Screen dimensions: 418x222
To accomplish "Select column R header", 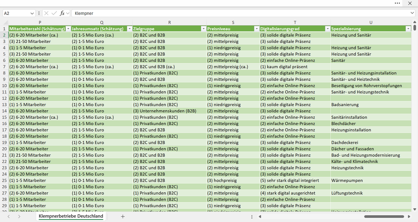I will coord(170,22).
